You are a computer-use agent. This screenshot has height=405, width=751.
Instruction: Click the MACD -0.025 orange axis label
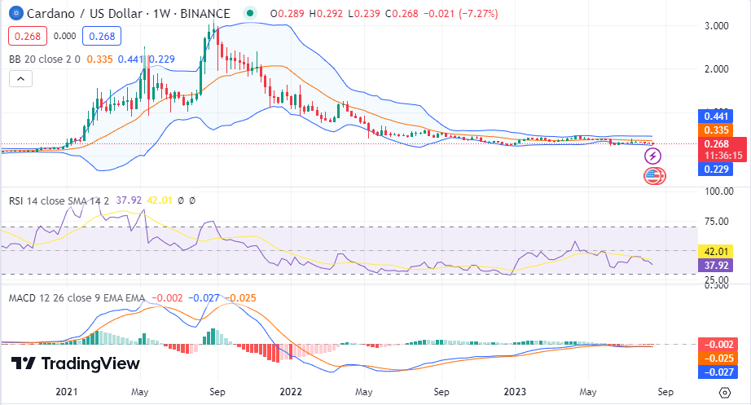718,358
